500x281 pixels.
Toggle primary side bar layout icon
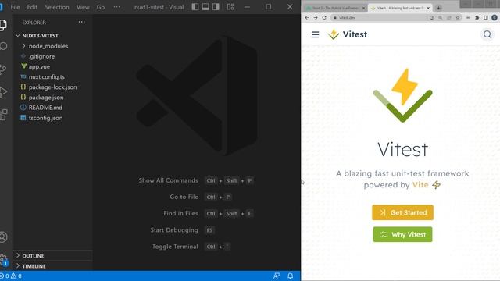click(x=195, y=7)
